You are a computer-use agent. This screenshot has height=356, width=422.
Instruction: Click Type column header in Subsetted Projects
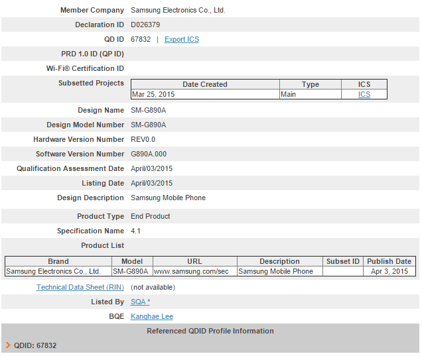(x=311, y=84)
